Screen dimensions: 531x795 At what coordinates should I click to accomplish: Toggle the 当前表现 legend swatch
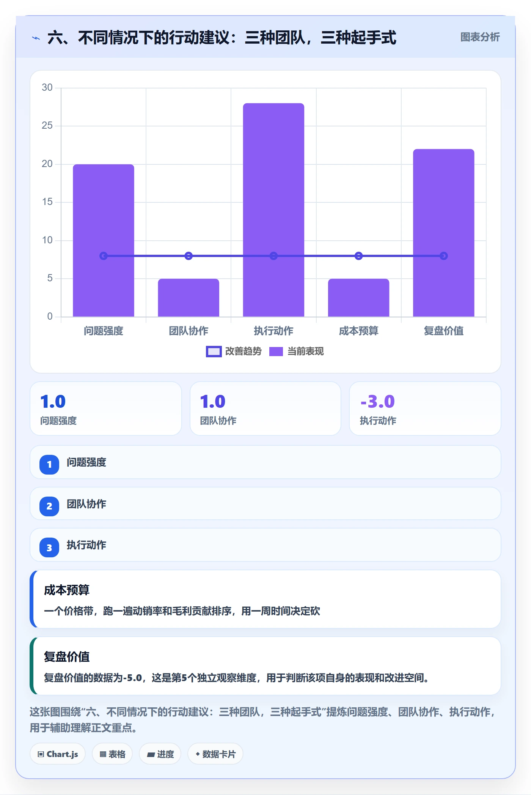tap(276, 352)
